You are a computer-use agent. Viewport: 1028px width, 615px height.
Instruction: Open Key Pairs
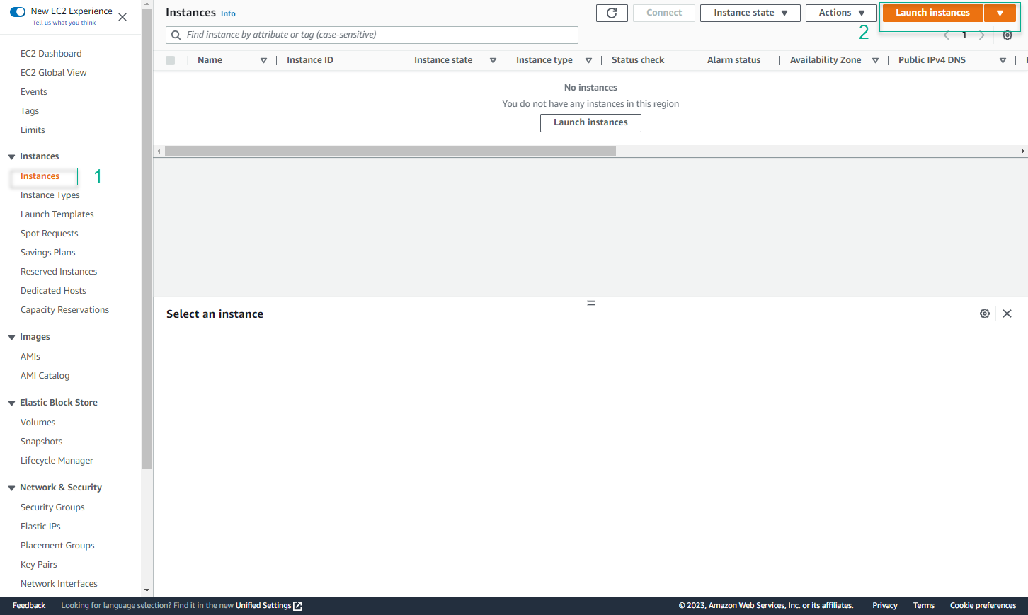click(39, 565)
